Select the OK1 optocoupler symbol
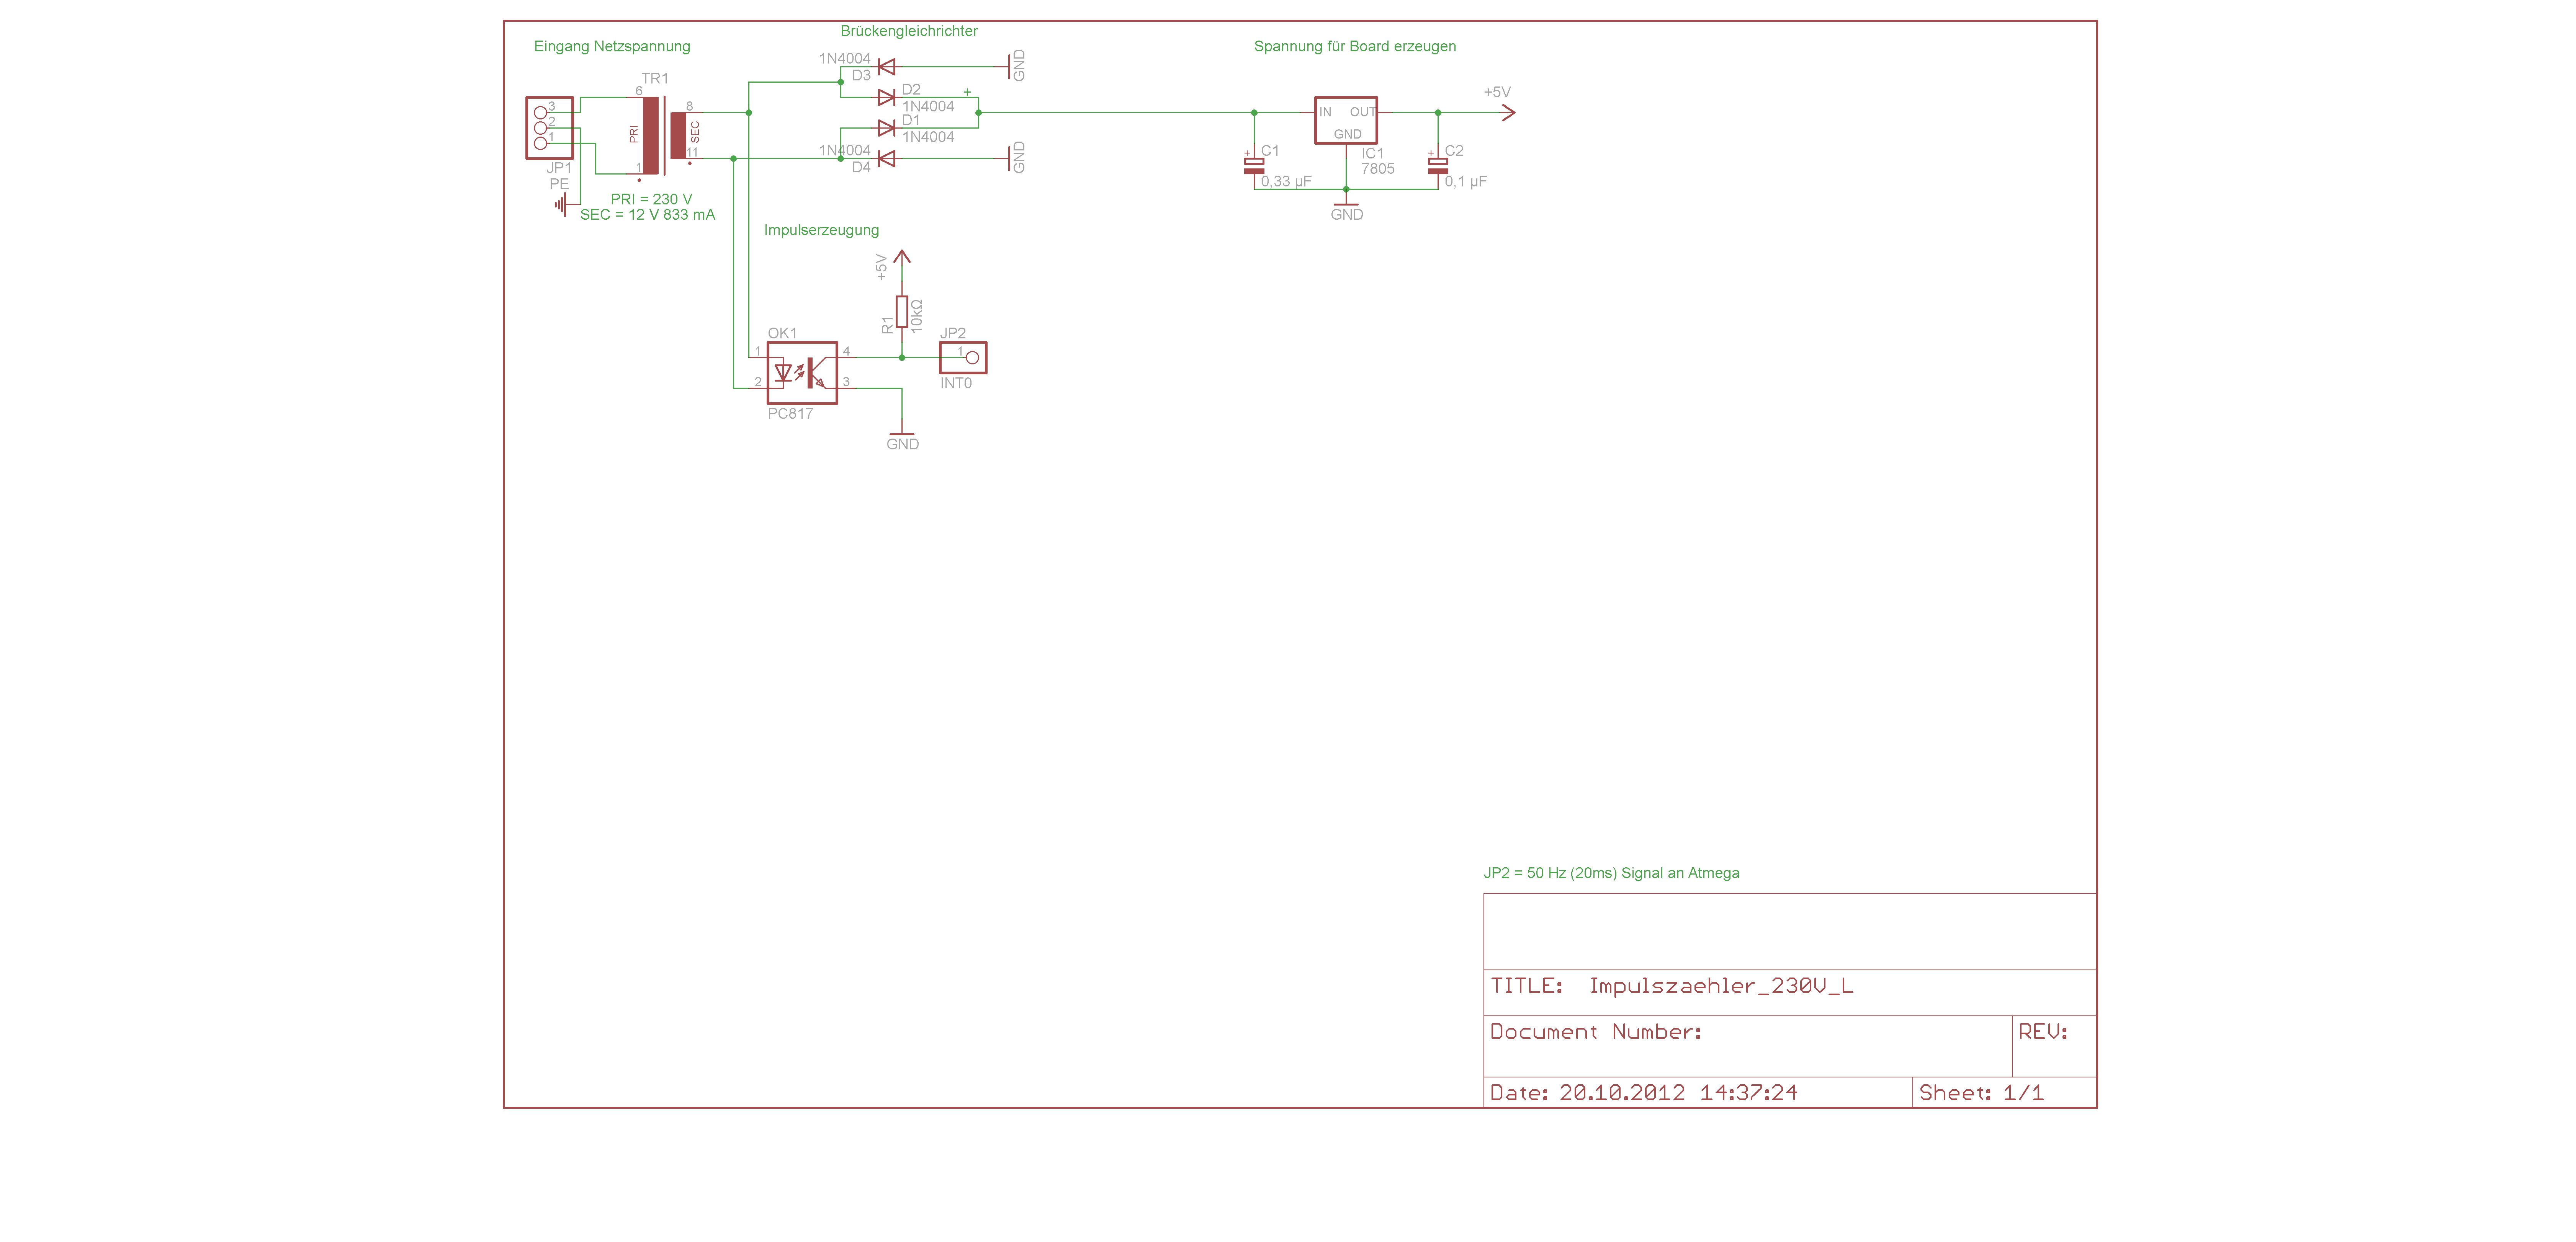This screenshot has width=2576, height=1242. (802, 373)
